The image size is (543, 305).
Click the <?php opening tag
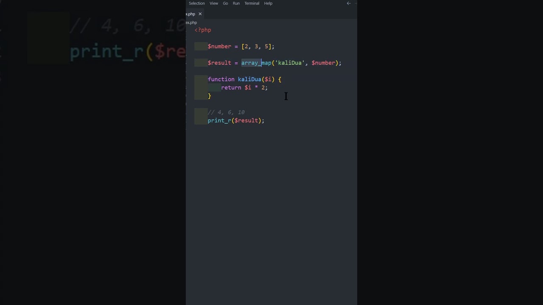[203, 30]
